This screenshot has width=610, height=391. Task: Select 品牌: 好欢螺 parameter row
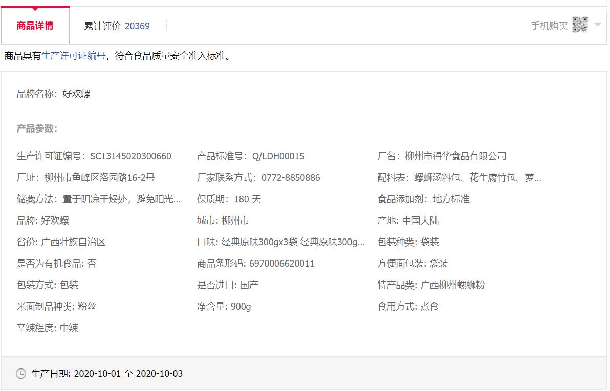(43, 221)
